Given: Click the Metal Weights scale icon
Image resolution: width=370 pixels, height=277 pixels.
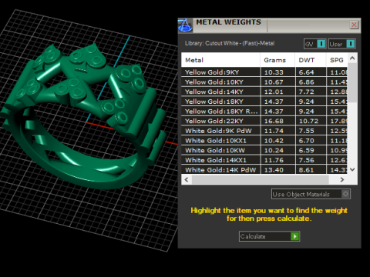Looking at the screenshot, I should point(185,25).
